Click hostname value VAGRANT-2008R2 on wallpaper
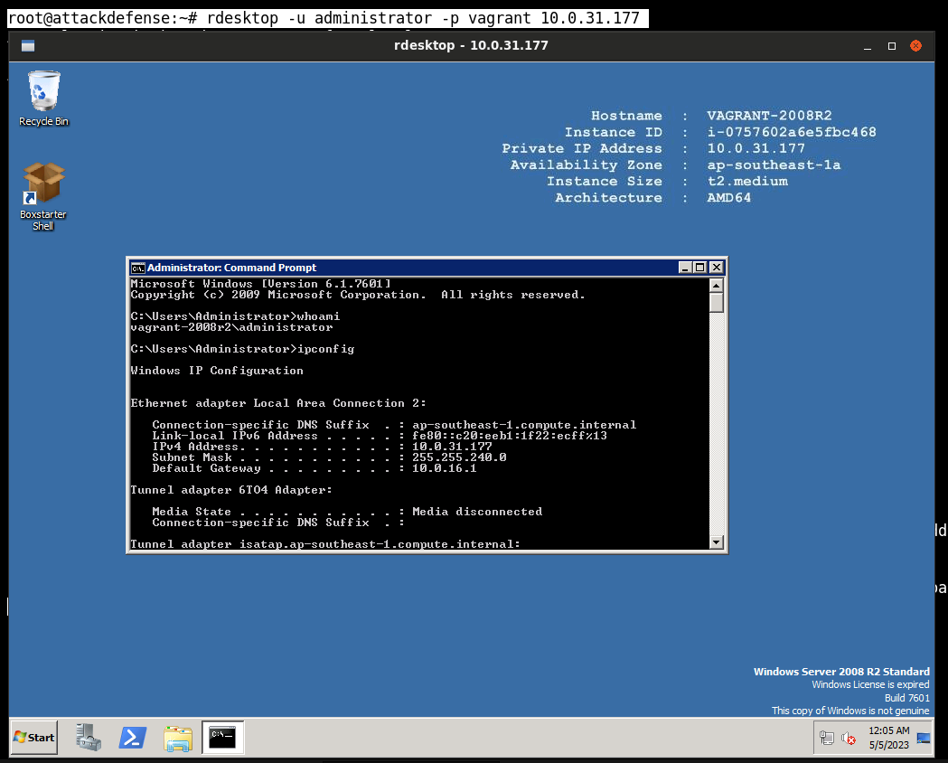The width and height of the screenshot is (948, 763). [x=770, y=116]
